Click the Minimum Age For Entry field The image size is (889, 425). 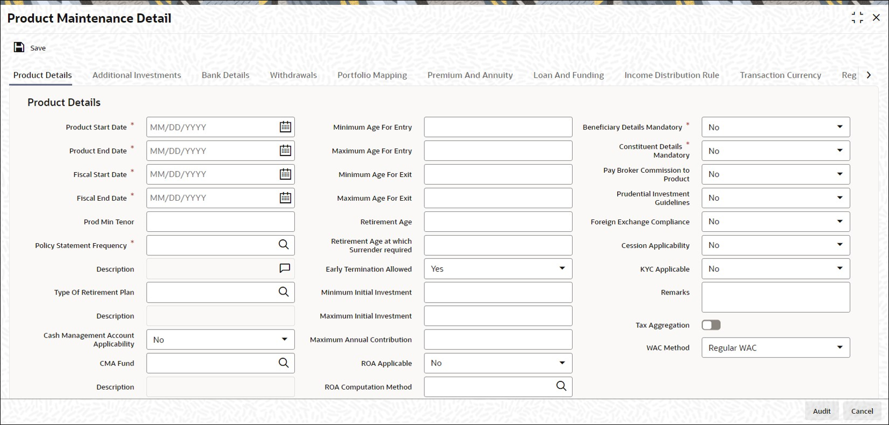click(x=498, y=127)
